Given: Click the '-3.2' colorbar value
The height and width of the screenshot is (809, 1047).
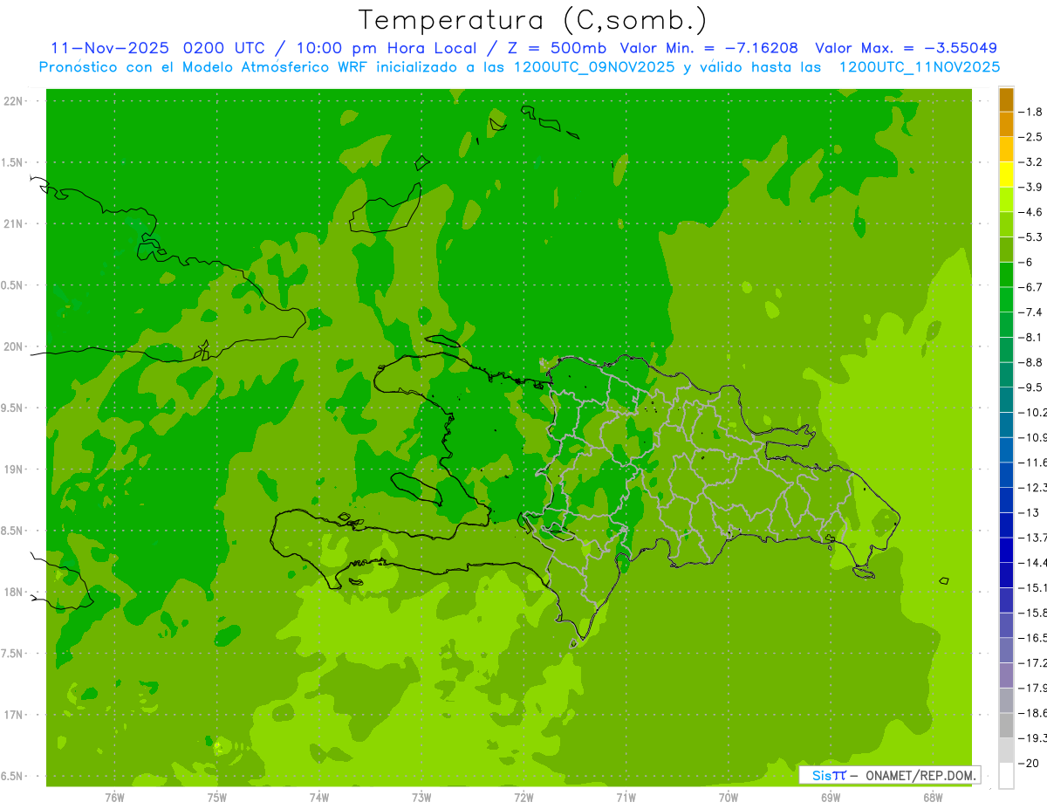Looking at the screenshot, I should coord(1031,162).
